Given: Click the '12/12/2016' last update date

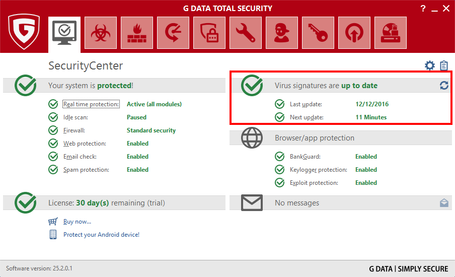Looking at the screenshot, I should click(x=372, y=104).
